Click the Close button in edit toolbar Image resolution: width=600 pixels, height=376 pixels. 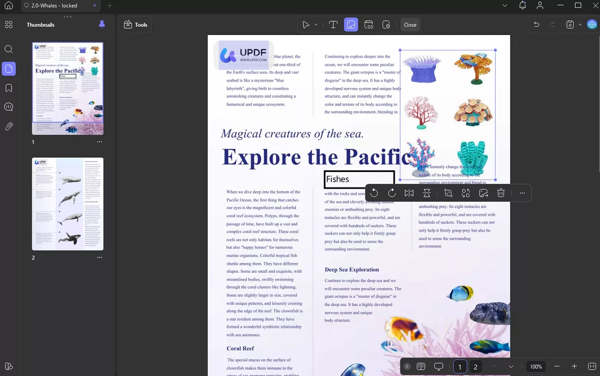tap(410, 25)
